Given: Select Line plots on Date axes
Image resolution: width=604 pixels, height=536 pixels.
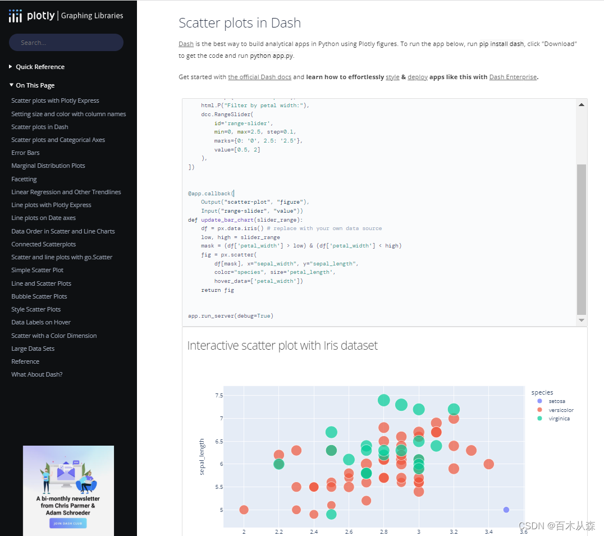Looking at the screenshot, I should [44, 218].
